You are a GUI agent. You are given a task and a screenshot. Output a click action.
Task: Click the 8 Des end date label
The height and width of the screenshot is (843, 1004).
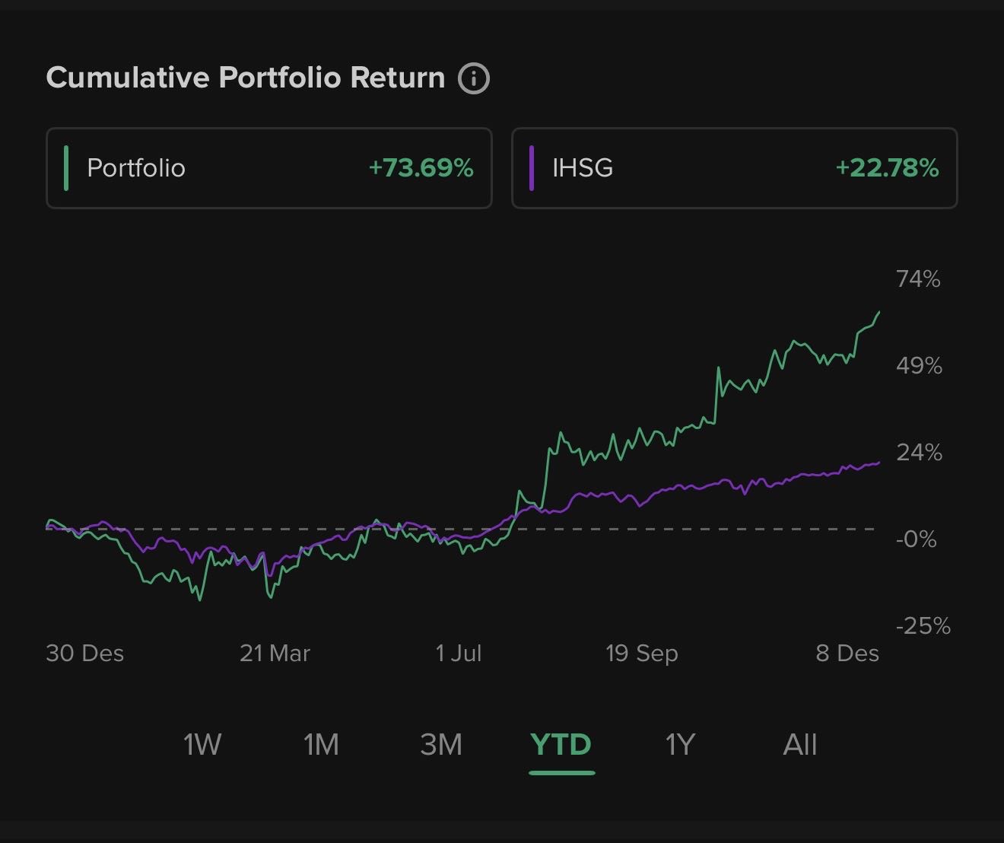[847, 654]
